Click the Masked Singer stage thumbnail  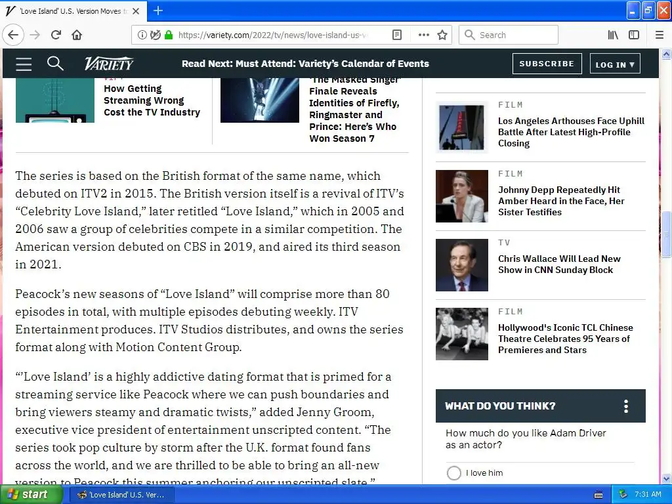click(x=260, y=100)
